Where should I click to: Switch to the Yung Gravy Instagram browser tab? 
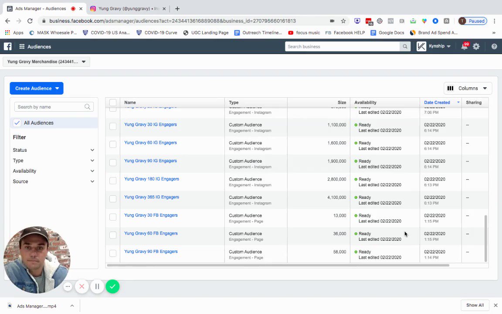[x=128, y=9]
